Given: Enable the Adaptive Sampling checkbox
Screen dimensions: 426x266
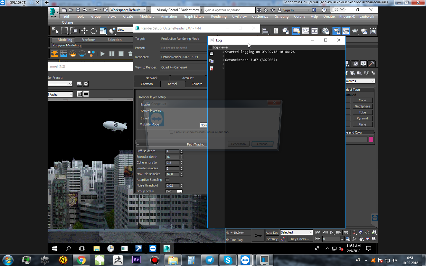Looking at the screenshot, I should click(x=167, y=180).
